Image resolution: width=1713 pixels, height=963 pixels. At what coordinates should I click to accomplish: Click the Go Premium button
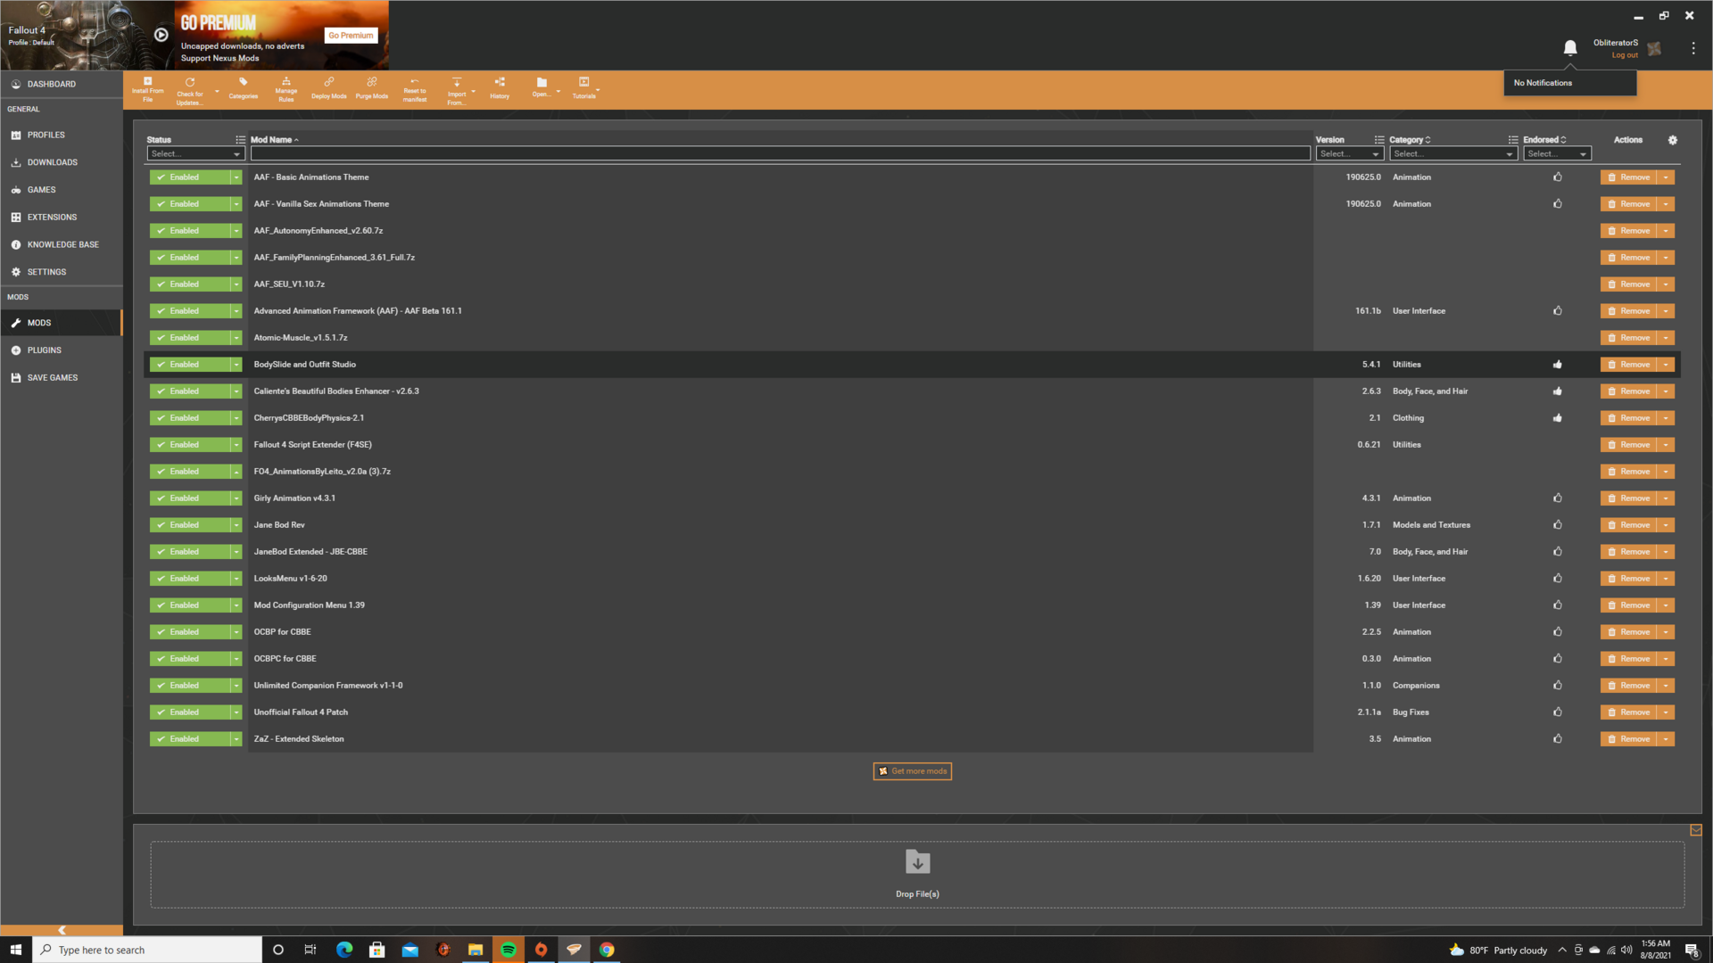(x=351, y=36)
